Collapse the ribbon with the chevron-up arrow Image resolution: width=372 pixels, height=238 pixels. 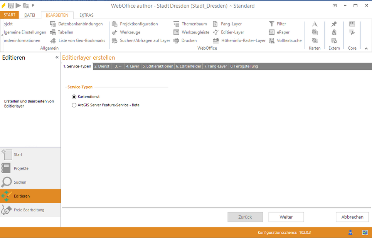pyautogui.click(x=366, y=49)
